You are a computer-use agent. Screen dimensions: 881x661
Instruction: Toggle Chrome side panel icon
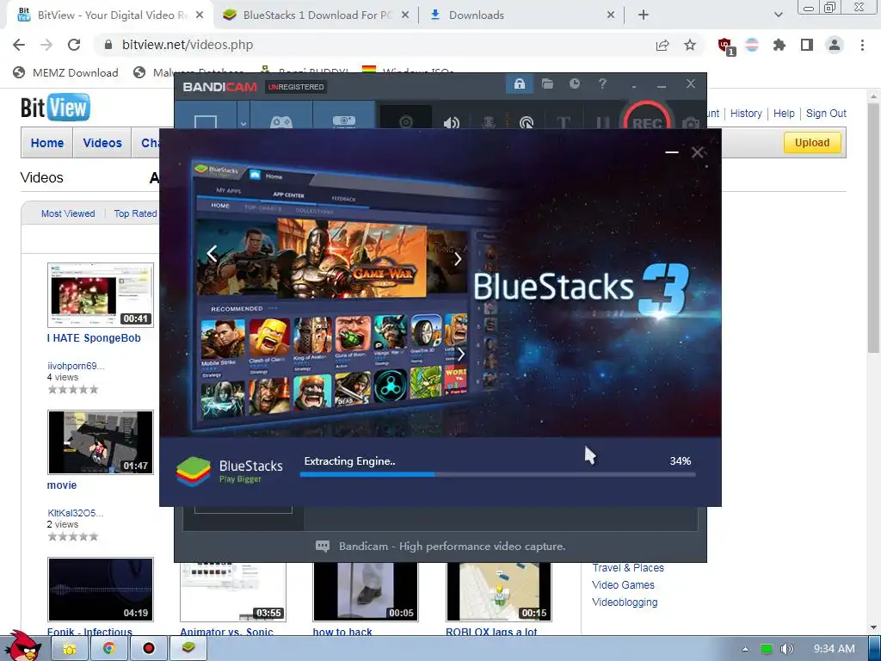coord(807,45)
